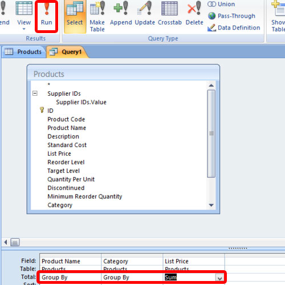Collapse the Supplier IDs field node

pos(35,93)
